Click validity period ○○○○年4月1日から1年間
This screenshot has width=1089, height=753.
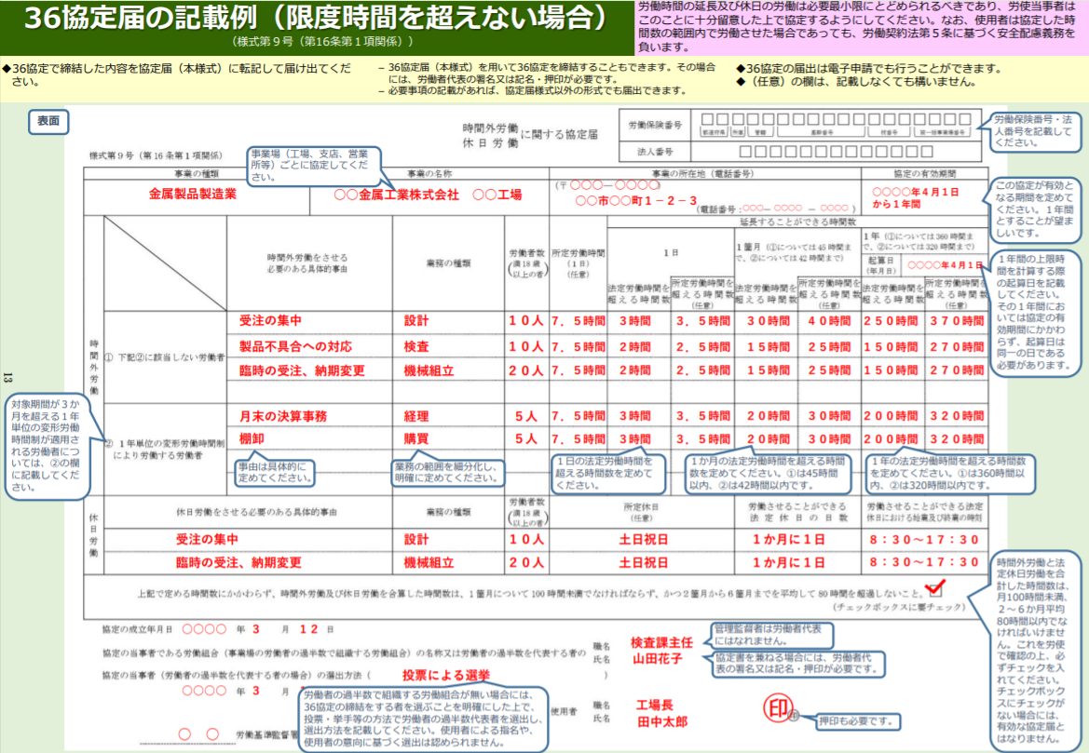(x=916, y=198)
